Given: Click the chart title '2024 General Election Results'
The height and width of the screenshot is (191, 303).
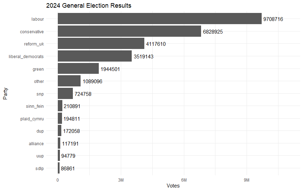Looking at the screenshot, I should [x=89, y=6].
